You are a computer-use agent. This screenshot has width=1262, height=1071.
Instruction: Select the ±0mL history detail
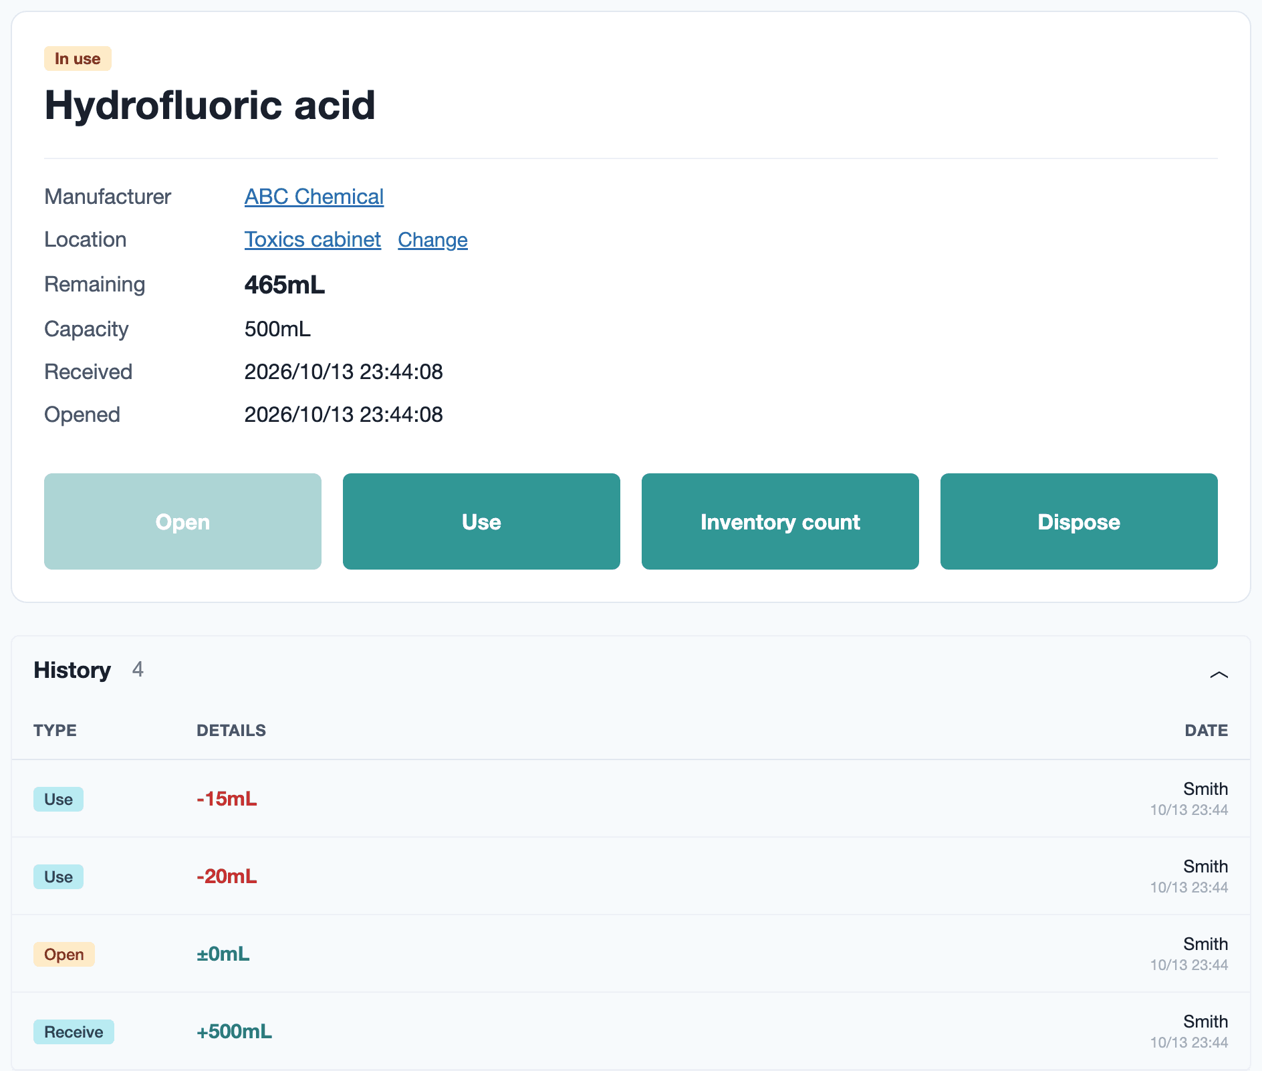click(223, 954)
